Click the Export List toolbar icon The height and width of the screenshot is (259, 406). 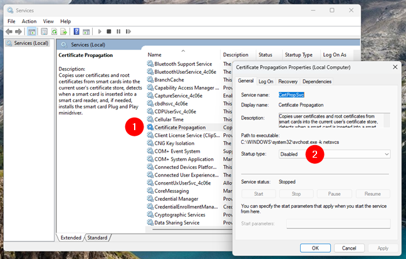64,31
